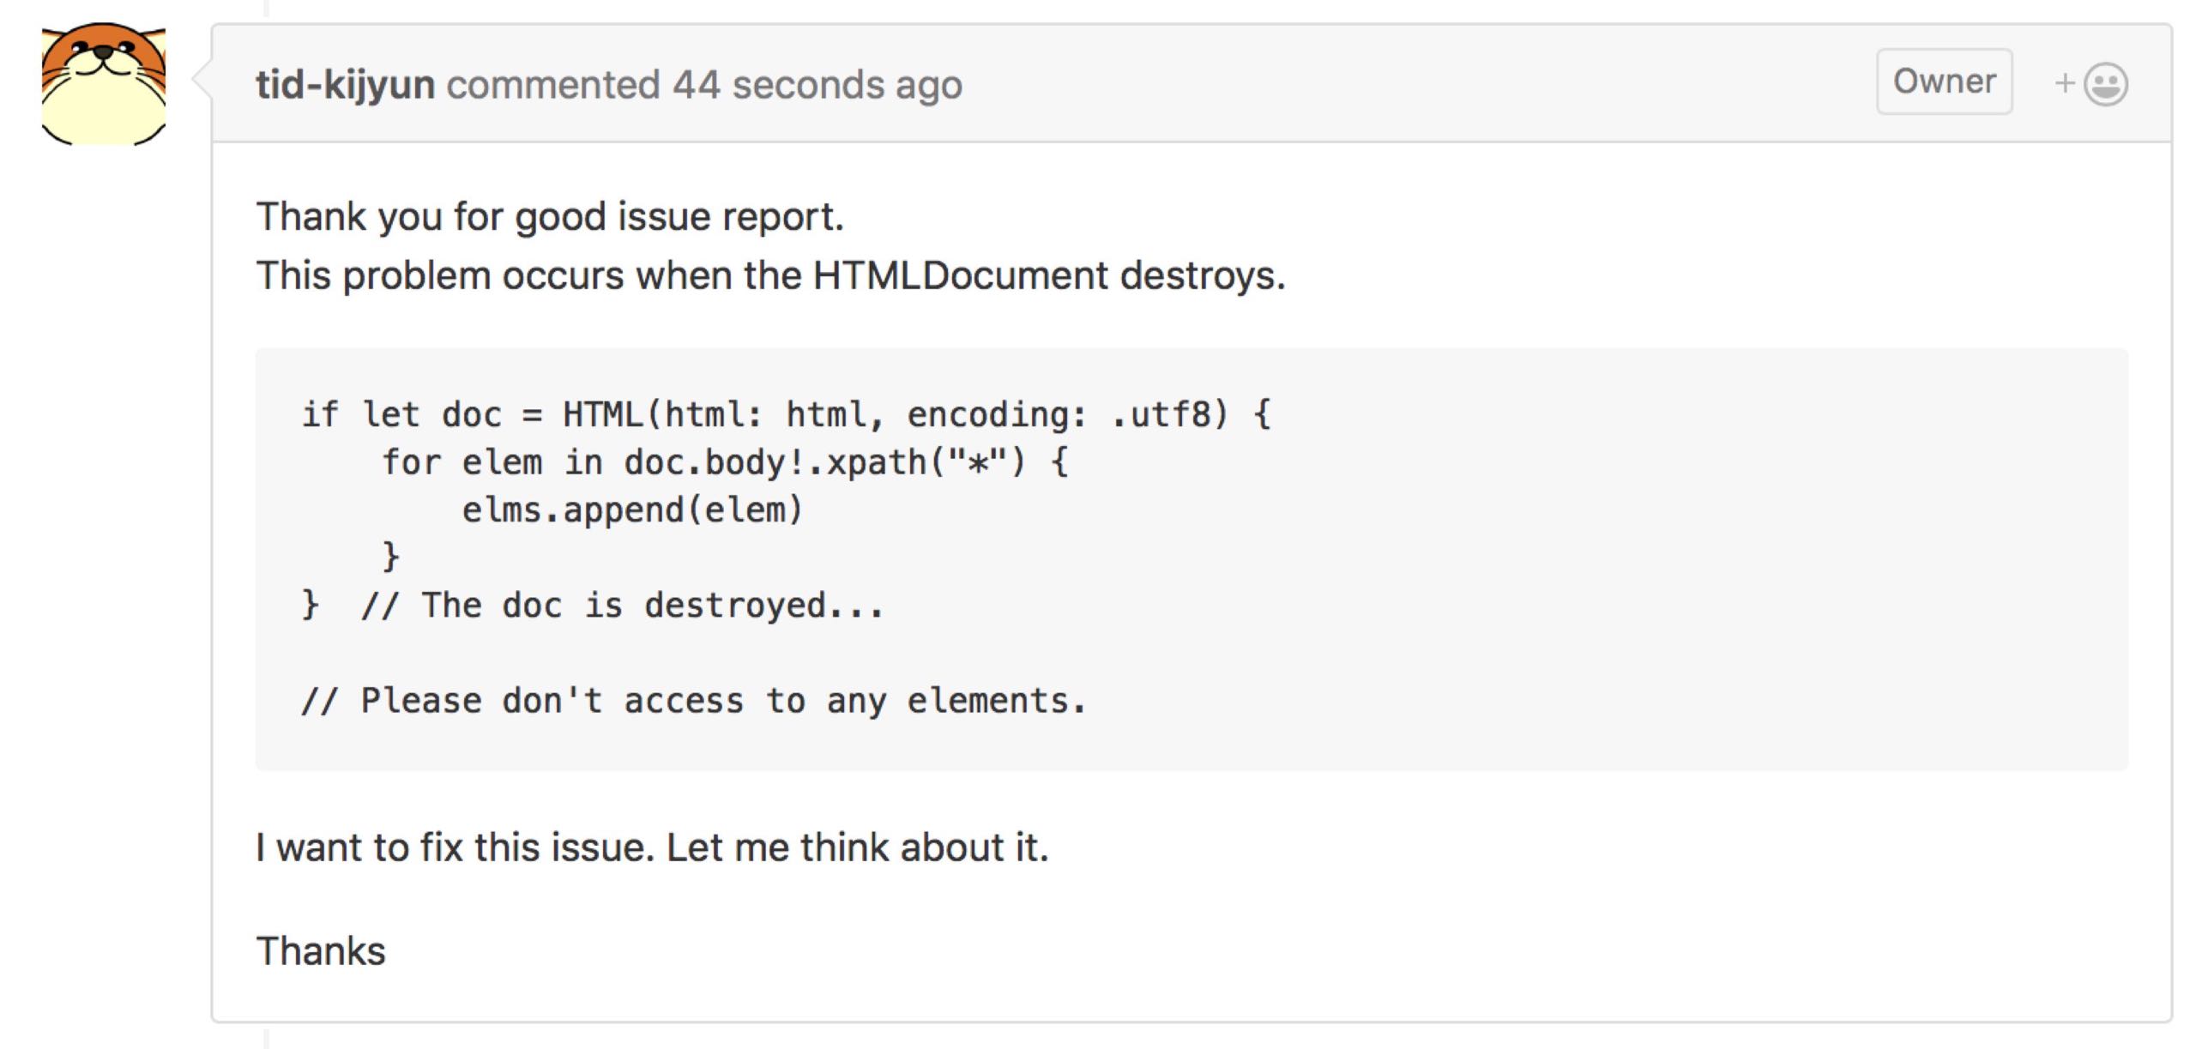Click the "if let doc = HTML" code line

[x=472, y=414]
